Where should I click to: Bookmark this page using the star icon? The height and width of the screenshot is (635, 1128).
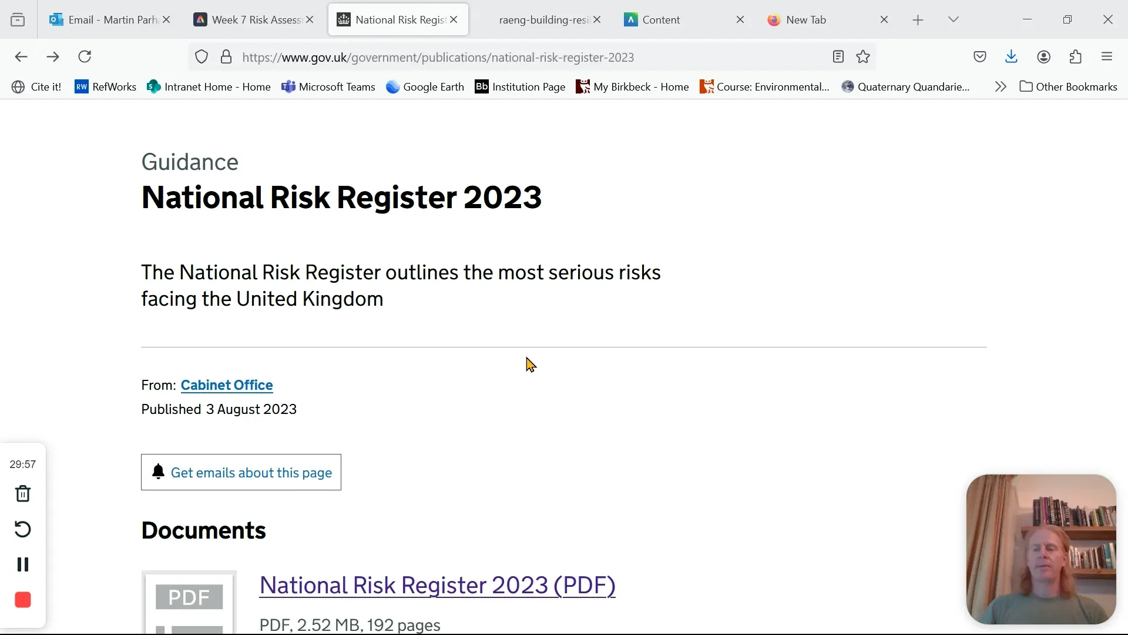pyautogui.click(x=864, y=56)
